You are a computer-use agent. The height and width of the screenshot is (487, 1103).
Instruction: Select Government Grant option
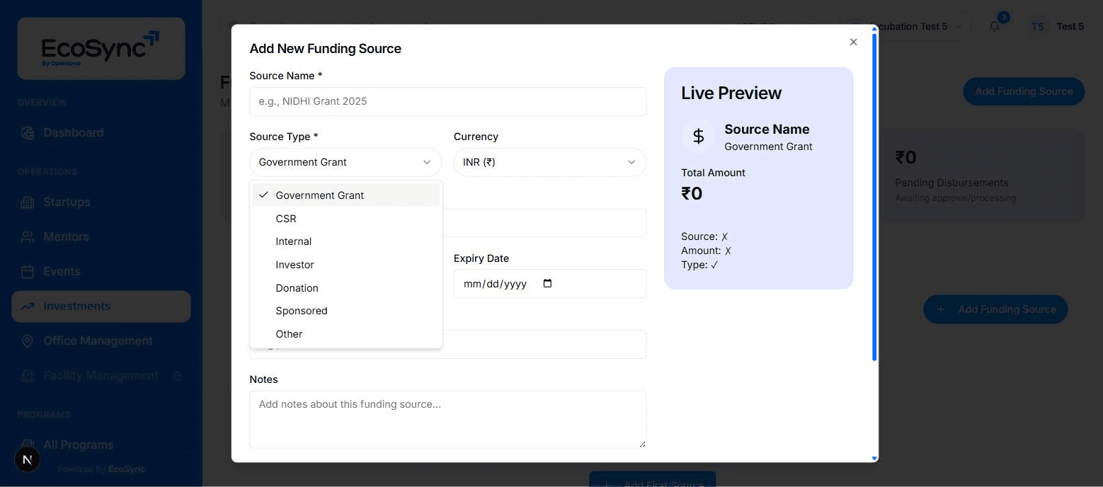[x=345, y=195]
